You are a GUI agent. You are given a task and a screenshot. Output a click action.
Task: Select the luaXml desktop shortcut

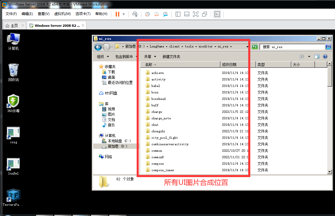13,166
